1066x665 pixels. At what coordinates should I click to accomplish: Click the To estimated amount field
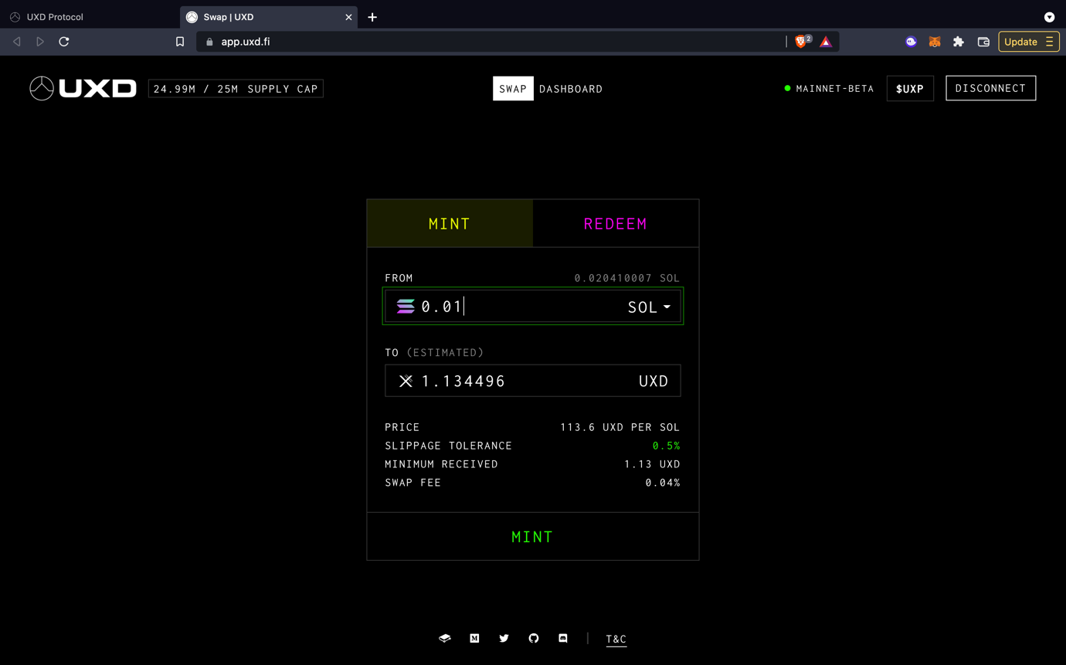pos(533,381)
